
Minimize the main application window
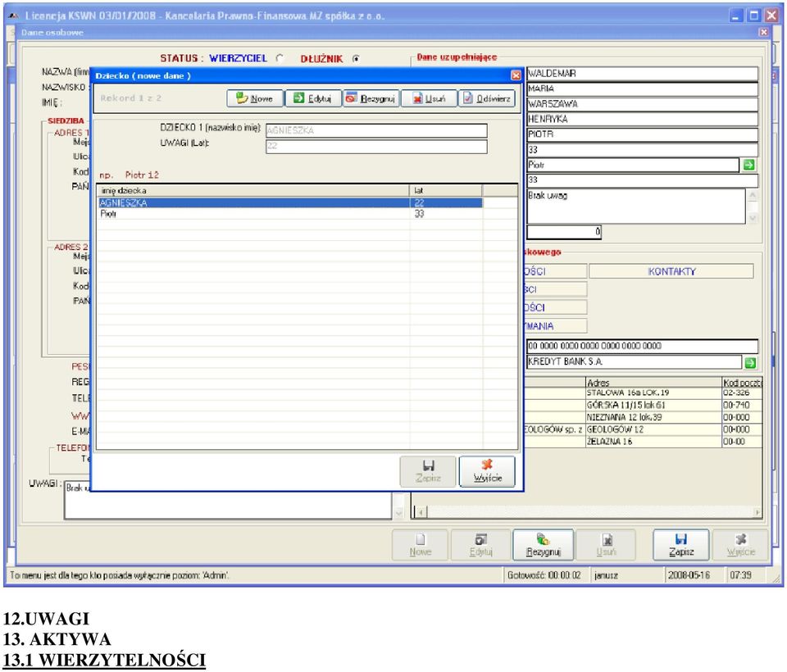click(x=736, y=16)
